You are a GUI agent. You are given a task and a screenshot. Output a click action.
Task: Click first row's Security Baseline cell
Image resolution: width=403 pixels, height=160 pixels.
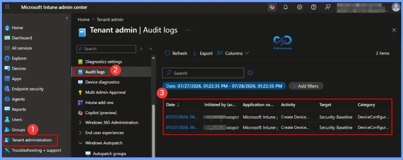(336, 117)
